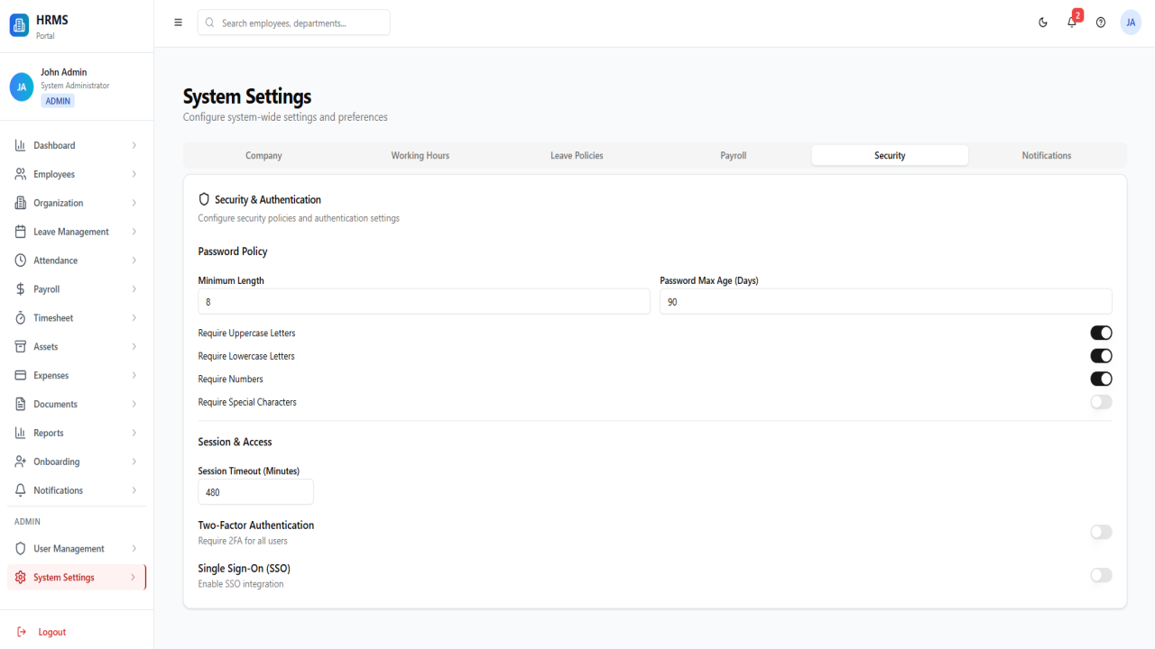Click the HRMS building logo icon
This screenshot has height=649, width=1155.
point(19,25)
